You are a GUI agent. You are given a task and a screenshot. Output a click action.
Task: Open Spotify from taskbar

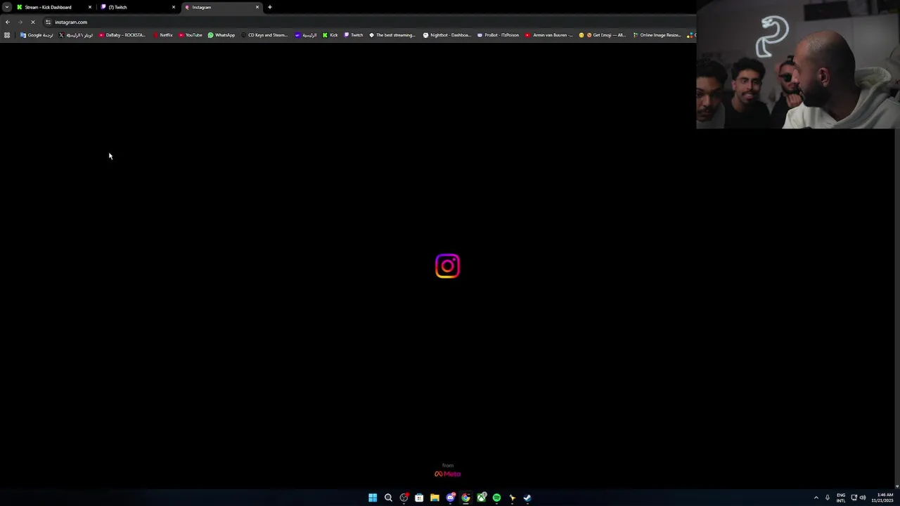point(496,498)
